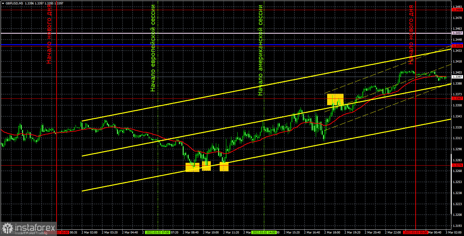464x236 pixels.
Task: Click the green 2022.03.02 14:00 time marker
Action: tap(264, 233)
